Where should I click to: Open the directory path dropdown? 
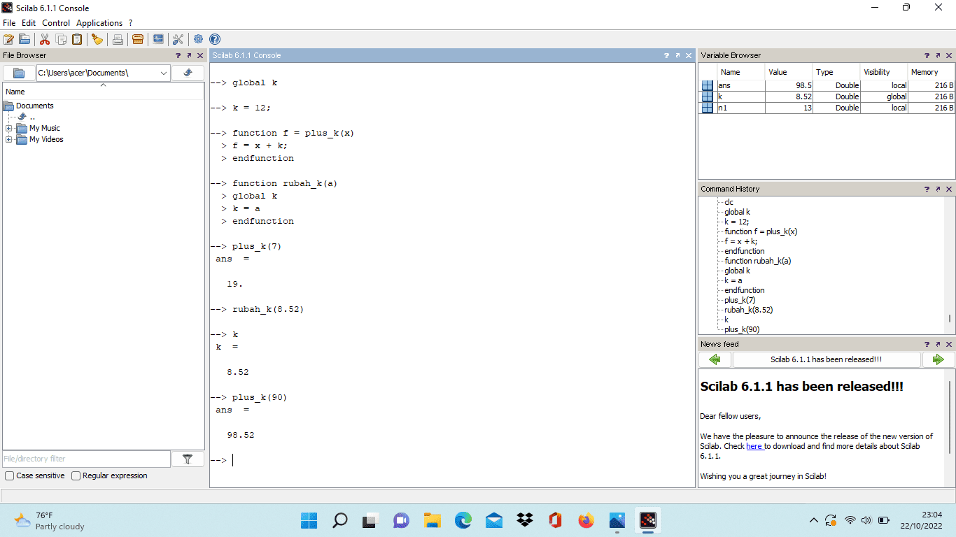tap(164, 73)
